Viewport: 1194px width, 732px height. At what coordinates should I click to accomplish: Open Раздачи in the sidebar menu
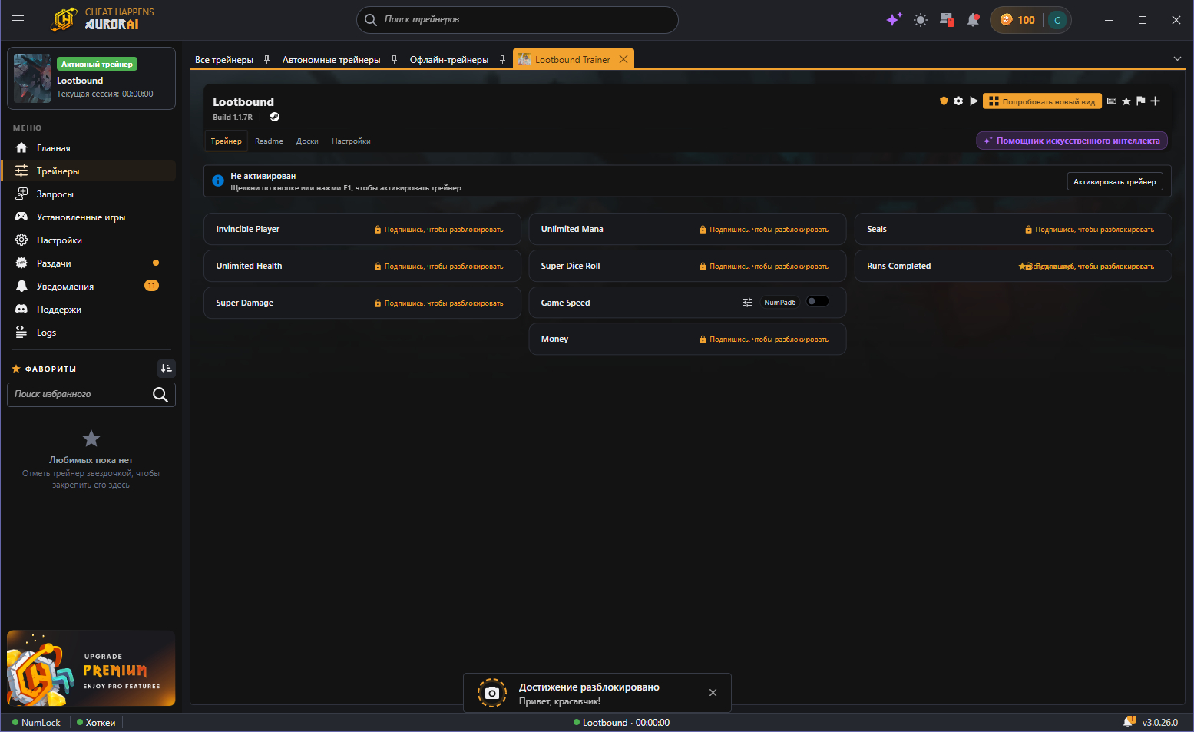tap(91, 263)
